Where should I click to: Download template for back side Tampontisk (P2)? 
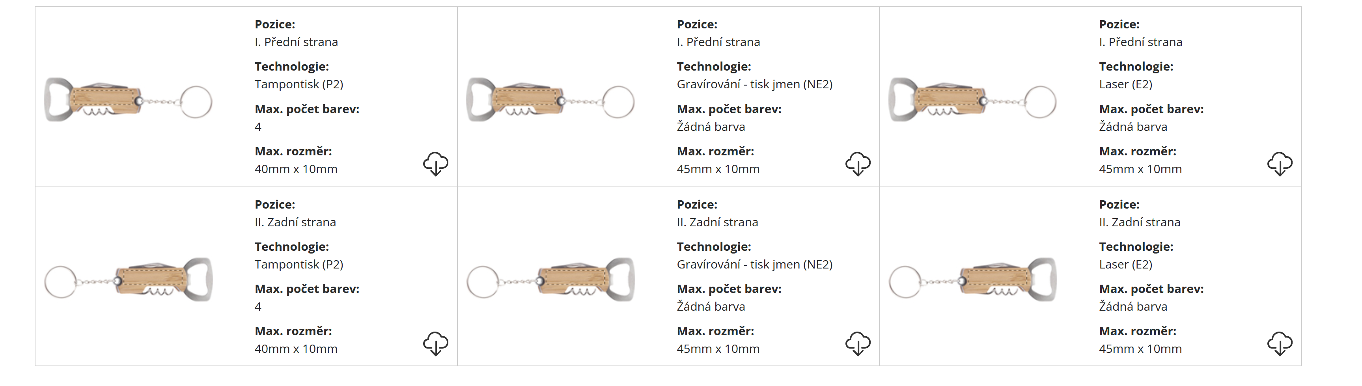point(435,343)
